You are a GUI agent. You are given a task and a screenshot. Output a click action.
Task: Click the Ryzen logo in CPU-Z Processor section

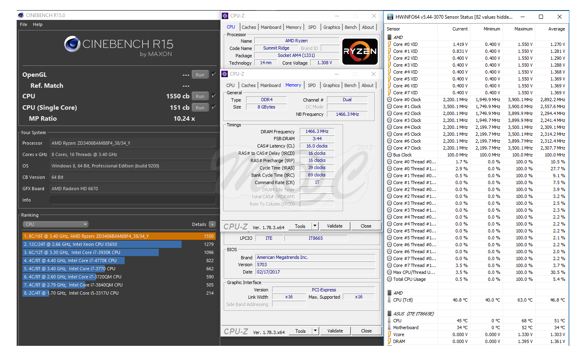tap(360, 52)
